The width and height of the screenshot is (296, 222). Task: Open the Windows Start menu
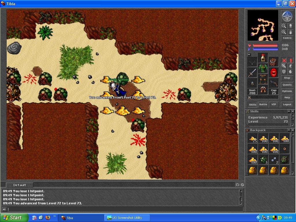coord(14,218)
